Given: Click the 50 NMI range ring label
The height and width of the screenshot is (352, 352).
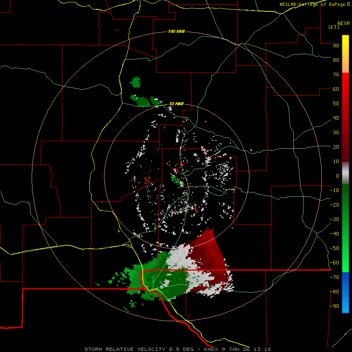Looking at the screenshot, I should pos(176,104).
